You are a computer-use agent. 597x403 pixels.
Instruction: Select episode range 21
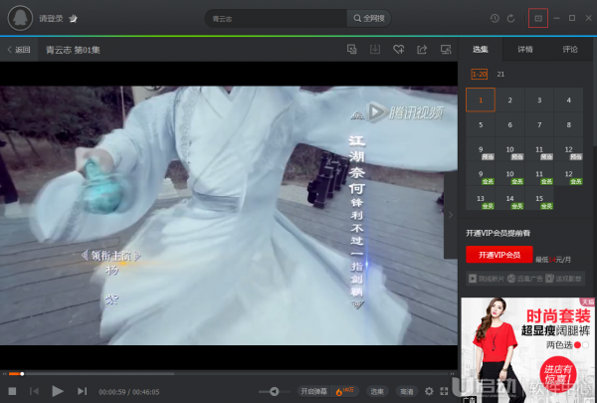pyautogui.click(x=500, y=75)
